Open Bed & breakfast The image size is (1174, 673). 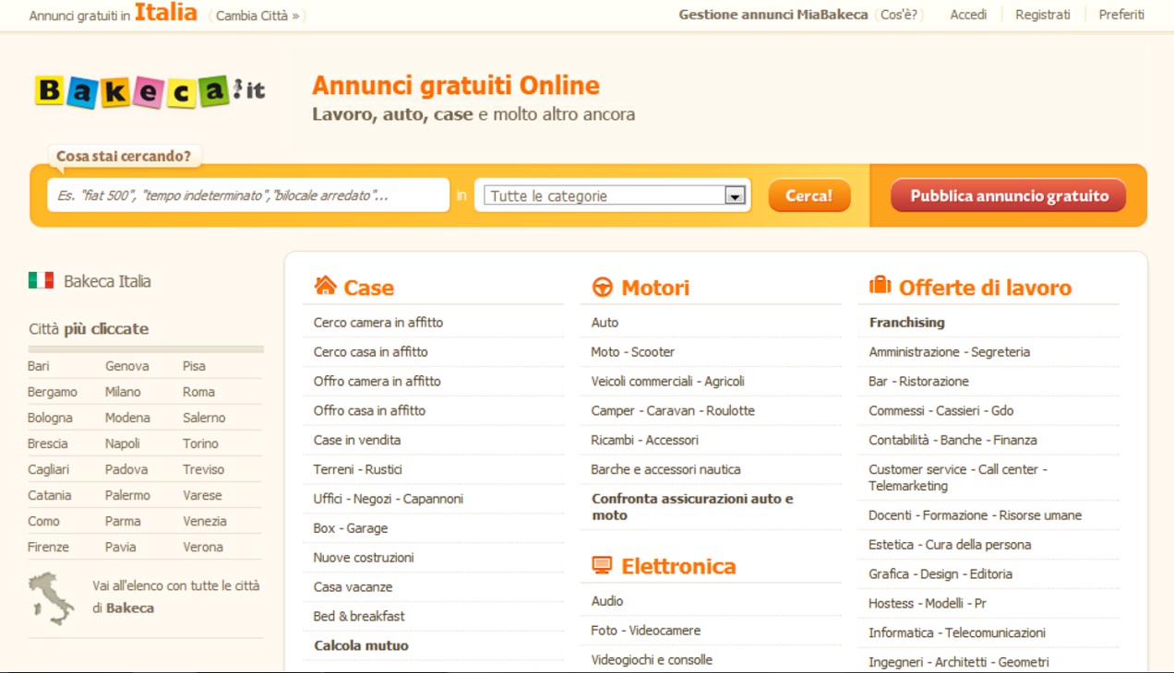click(x=359, y=617)
